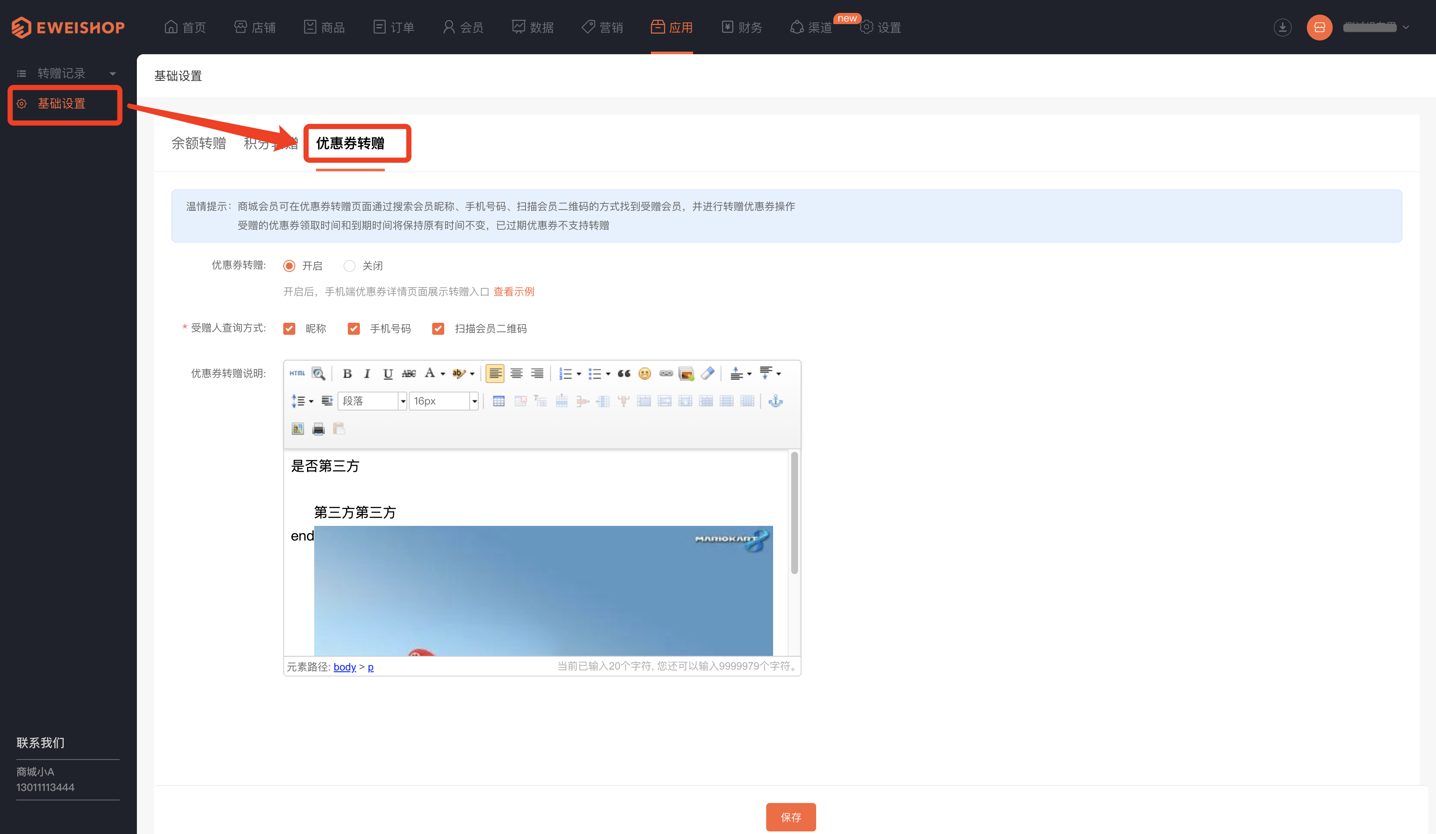Click the download icon in top bar

(1282, 28)
